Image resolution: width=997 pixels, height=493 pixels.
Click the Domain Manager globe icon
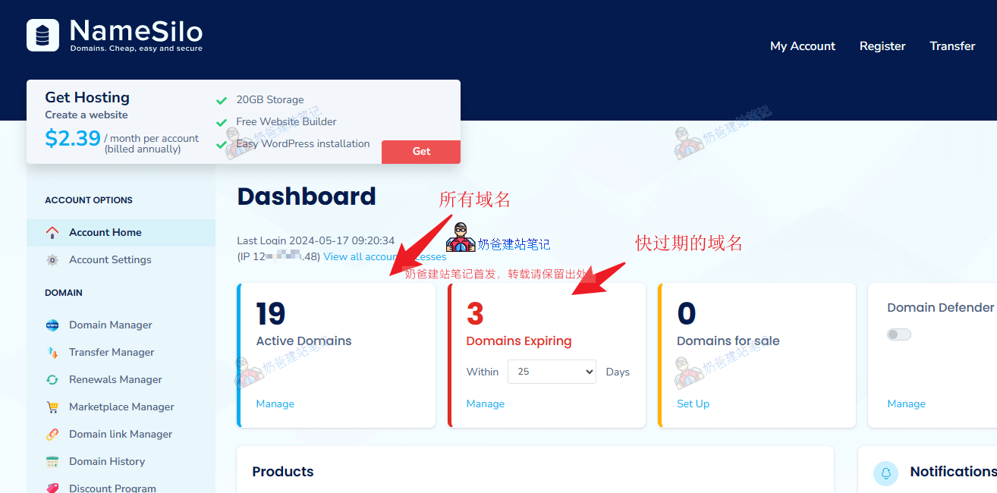tap(52, 325)
